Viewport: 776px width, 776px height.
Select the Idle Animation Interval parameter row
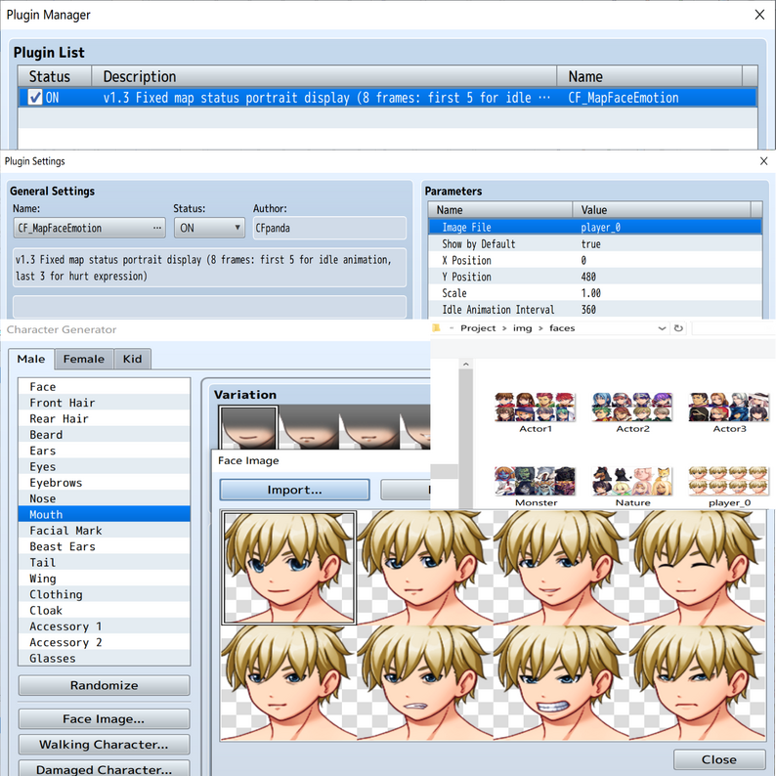(595, 309)
